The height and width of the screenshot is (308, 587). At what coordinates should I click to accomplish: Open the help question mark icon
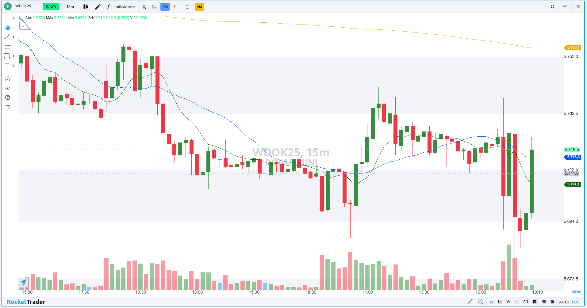(8, 97)
